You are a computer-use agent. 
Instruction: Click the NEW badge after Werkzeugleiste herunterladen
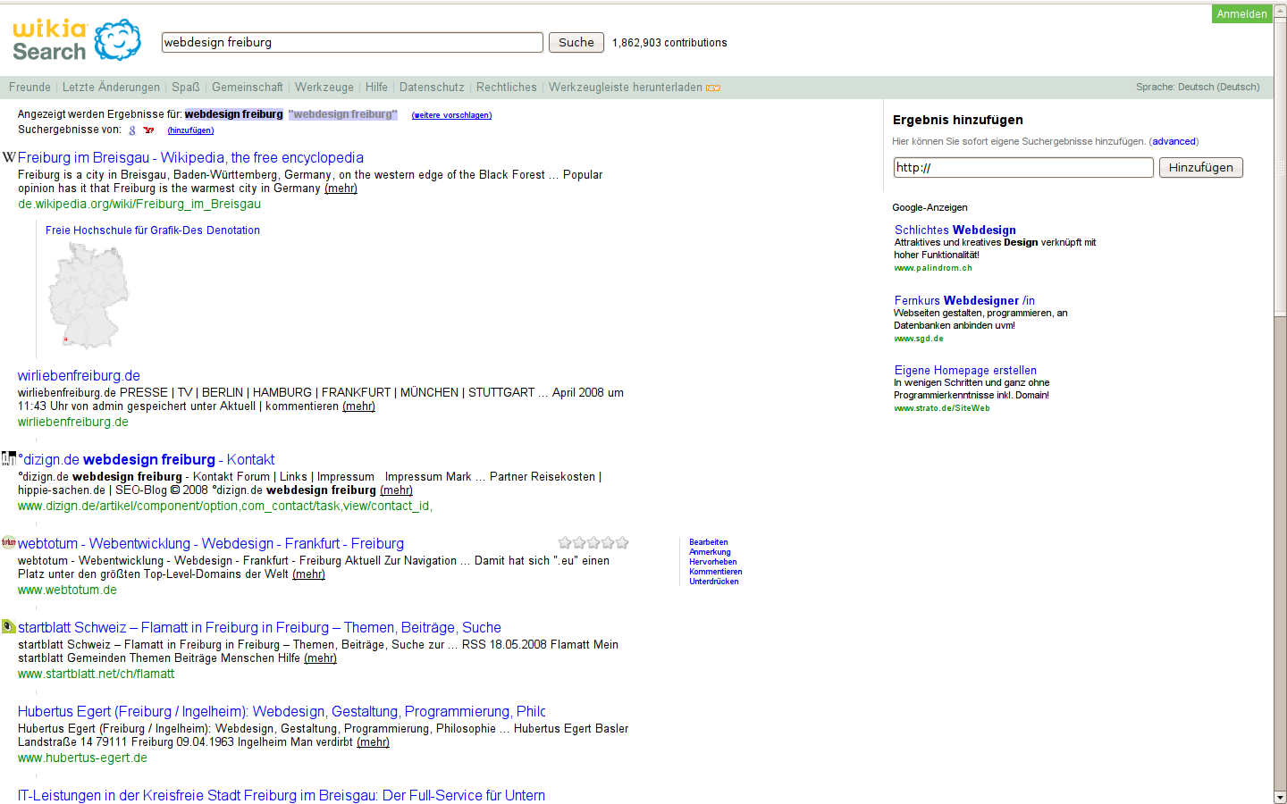point(713,88)
